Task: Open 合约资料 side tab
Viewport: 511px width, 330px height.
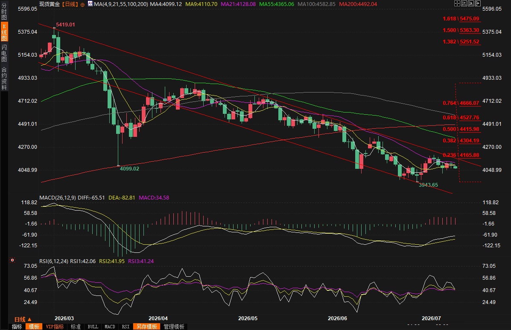Action: tap(4, 78)
